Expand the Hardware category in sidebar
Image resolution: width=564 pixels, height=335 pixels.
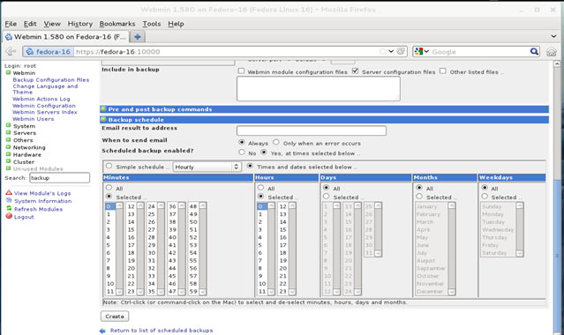point(8,154)
